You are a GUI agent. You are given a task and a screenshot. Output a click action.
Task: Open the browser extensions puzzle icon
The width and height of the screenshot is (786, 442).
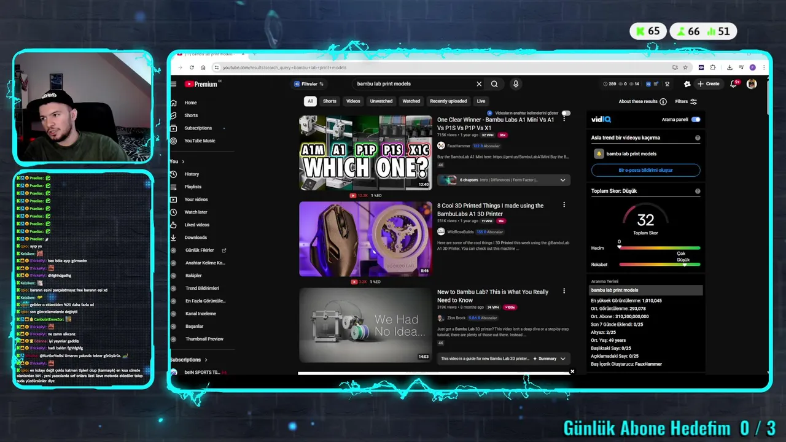coord(713,68)
